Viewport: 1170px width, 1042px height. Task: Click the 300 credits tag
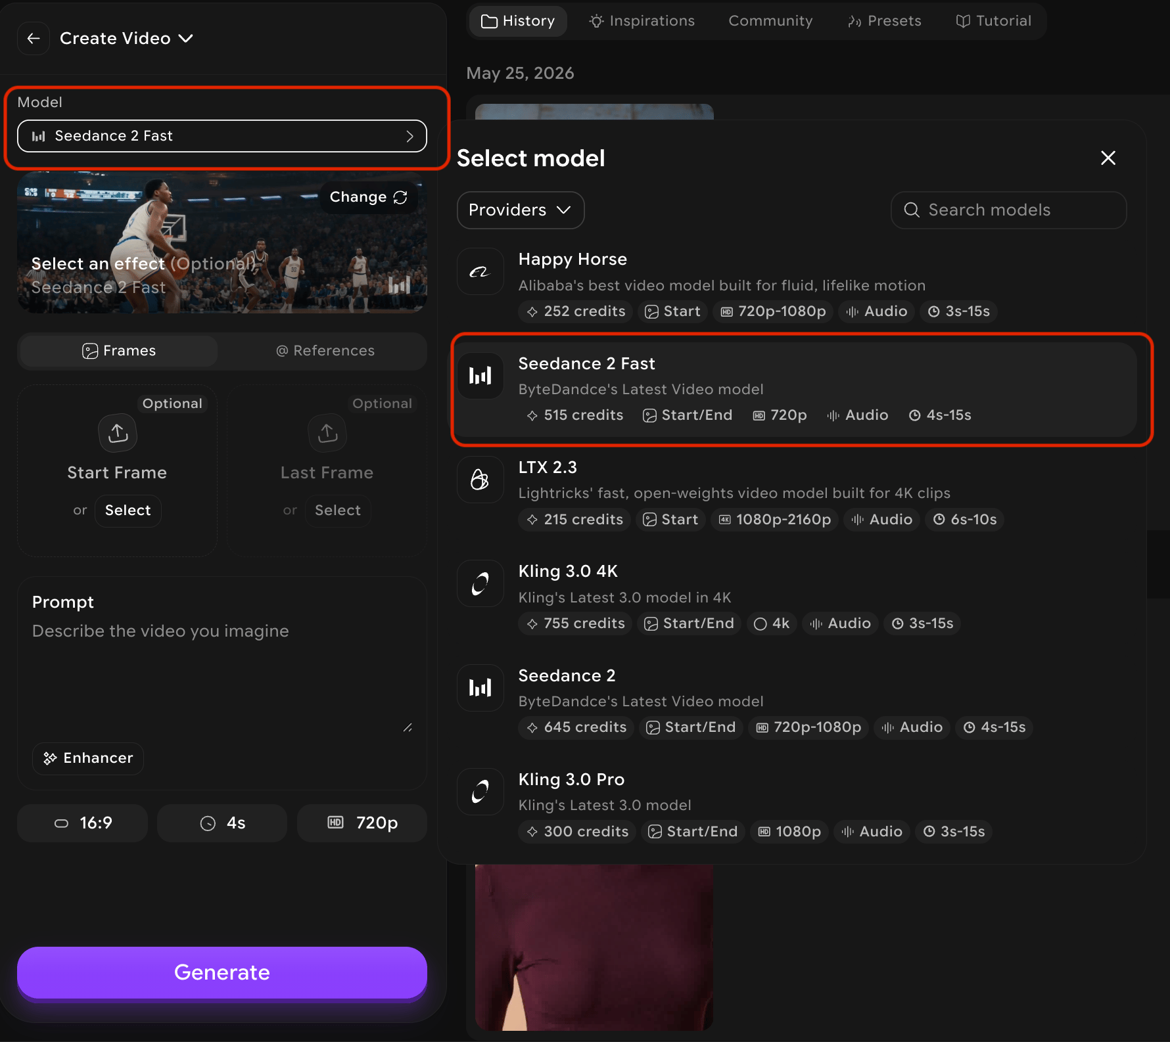[x=577, y=832]
